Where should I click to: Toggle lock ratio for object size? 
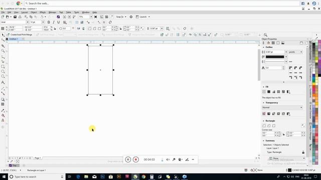pyautogui.click(x=55, y=28)
